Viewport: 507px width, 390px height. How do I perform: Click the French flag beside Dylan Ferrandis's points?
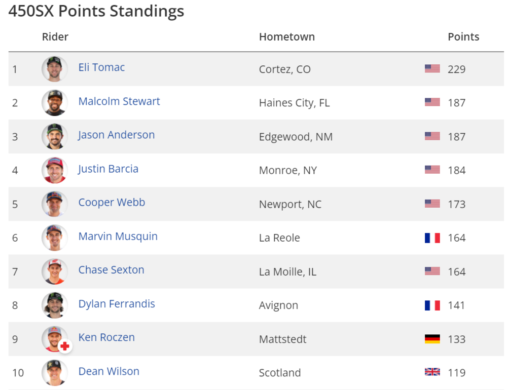432,305
